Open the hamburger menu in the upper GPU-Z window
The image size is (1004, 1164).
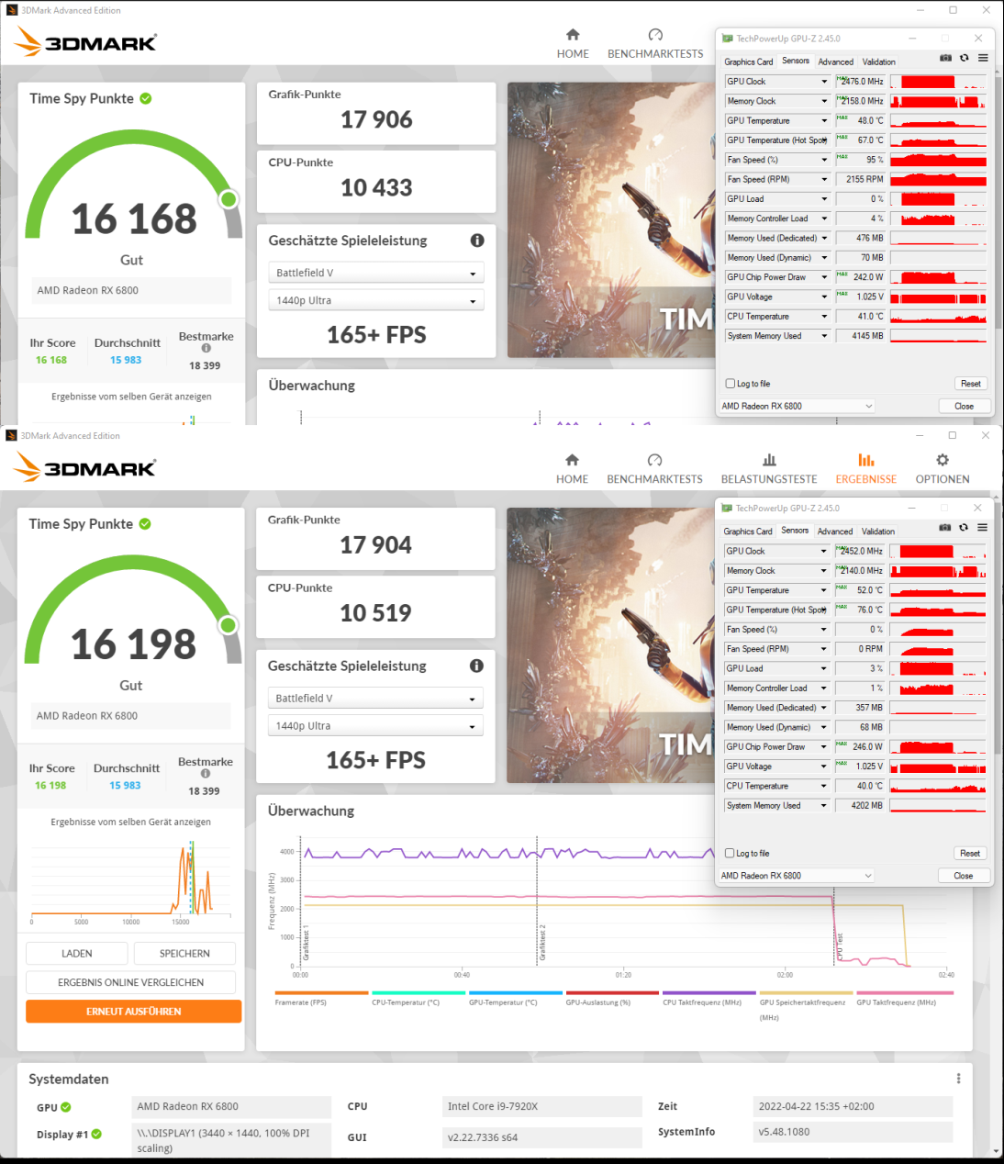(x=983, y=58)
